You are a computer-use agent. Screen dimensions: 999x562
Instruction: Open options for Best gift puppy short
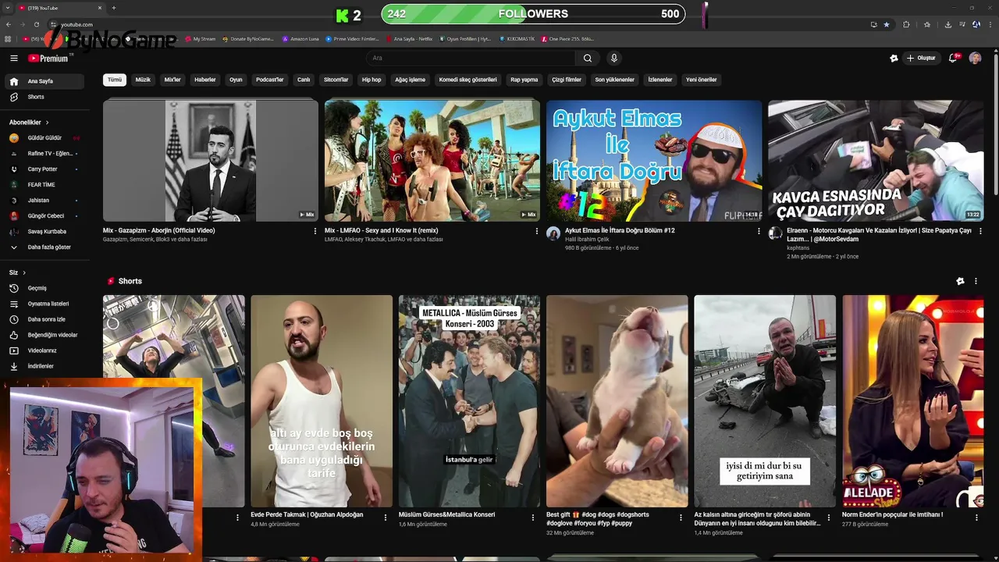click(x=681, y=518)
